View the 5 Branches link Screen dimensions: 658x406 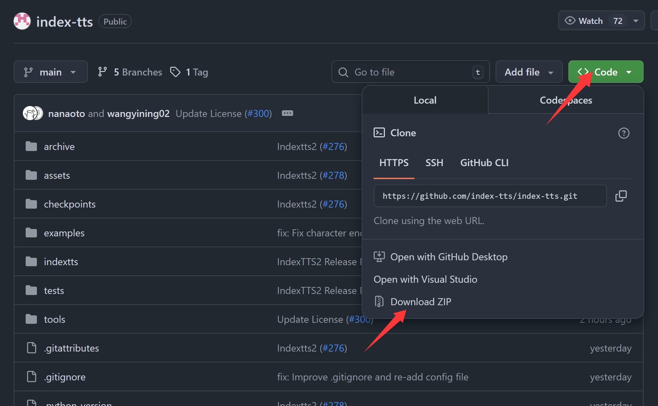coord(130,72)
